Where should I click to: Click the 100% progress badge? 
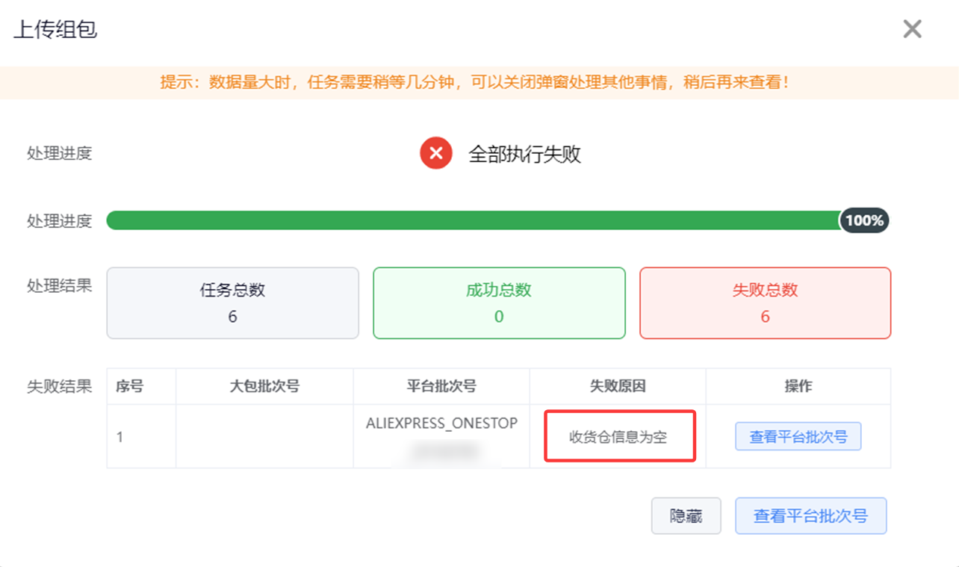point(864,220)
